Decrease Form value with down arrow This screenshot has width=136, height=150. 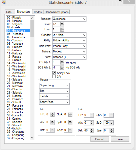tap(62, 31)
